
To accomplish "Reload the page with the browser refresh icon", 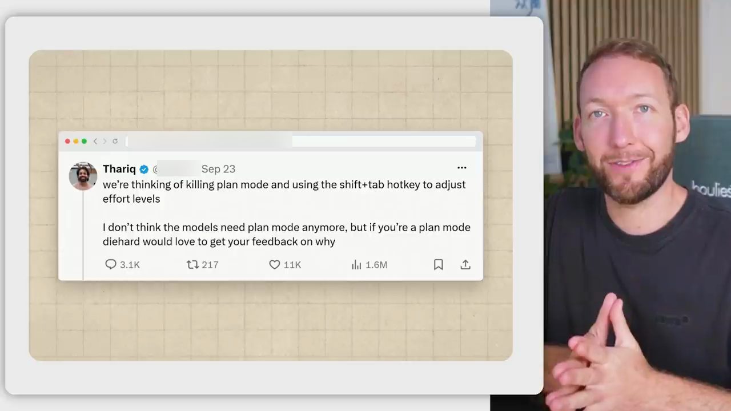I will click(x=115, y=141).
